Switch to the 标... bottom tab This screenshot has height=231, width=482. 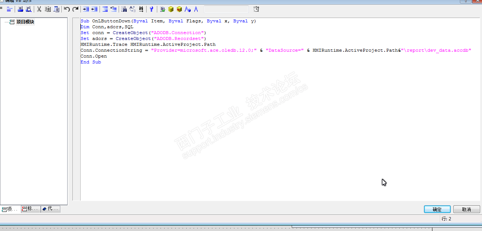(x=30, y=209)
